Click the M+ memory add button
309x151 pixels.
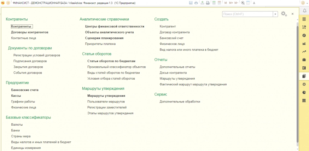coord(231,3)
